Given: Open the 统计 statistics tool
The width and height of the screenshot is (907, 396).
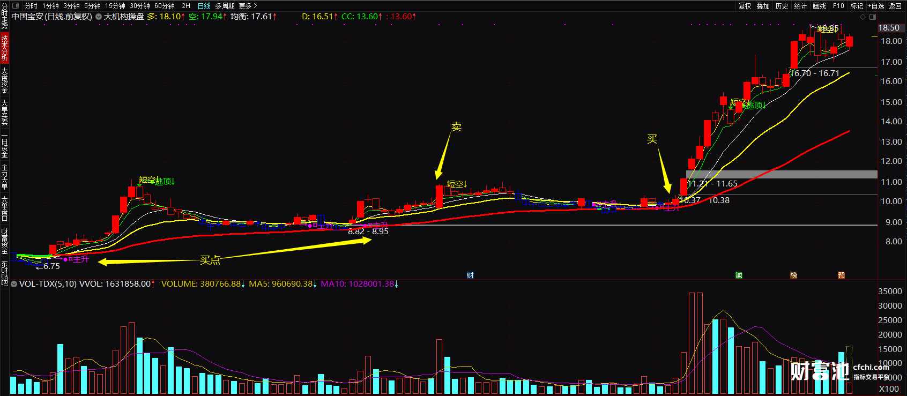Looking at the screenshot, I should (800, 6).
